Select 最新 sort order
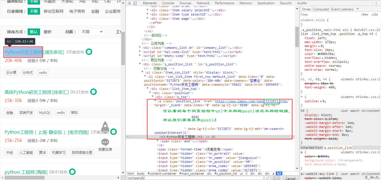381x180 pixels. click(x=48, y=32)
